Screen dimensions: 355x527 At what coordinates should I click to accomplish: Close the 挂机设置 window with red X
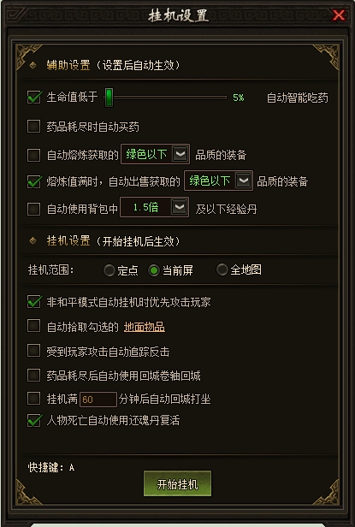pos(339,15)
